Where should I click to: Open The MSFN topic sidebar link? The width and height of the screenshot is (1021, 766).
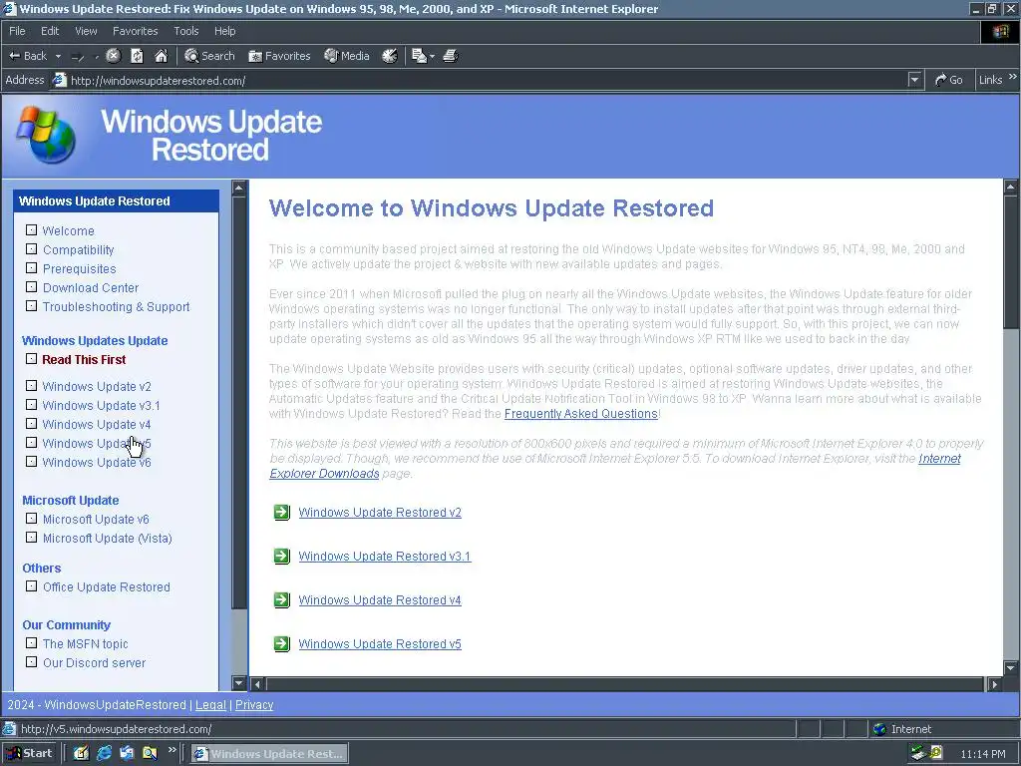[x=86, y=643]
